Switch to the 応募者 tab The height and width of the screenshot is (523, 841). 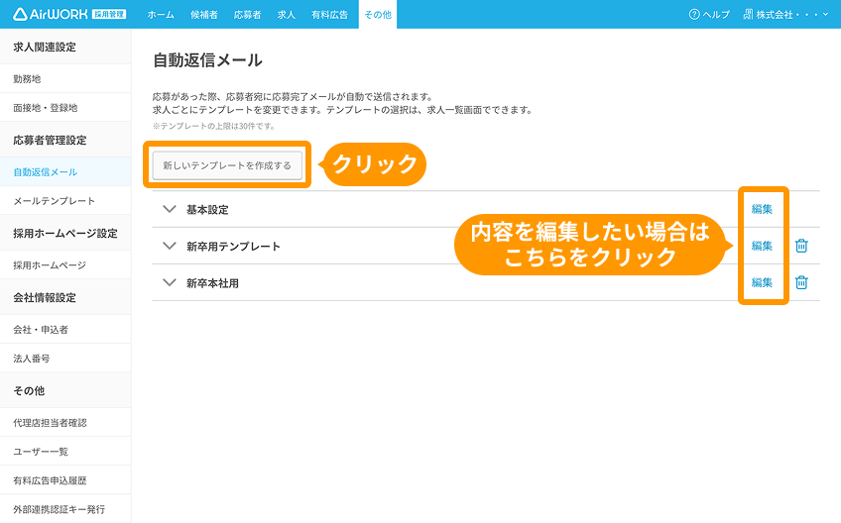coord(247,15)
